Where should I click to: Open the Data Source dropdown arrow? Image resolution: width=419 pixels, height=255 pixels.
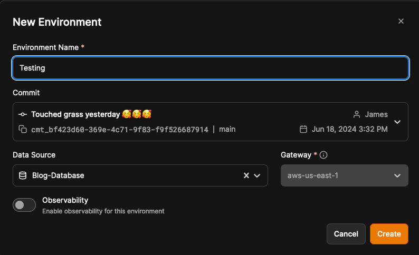click(x=257, y=175)
